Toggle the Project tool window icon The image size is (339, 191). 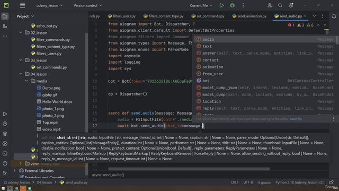click(x=5, y=16)
